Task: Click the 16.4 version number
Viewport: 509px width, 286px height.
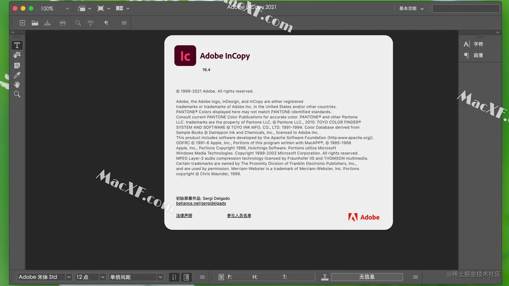Action: click(206, 70)
